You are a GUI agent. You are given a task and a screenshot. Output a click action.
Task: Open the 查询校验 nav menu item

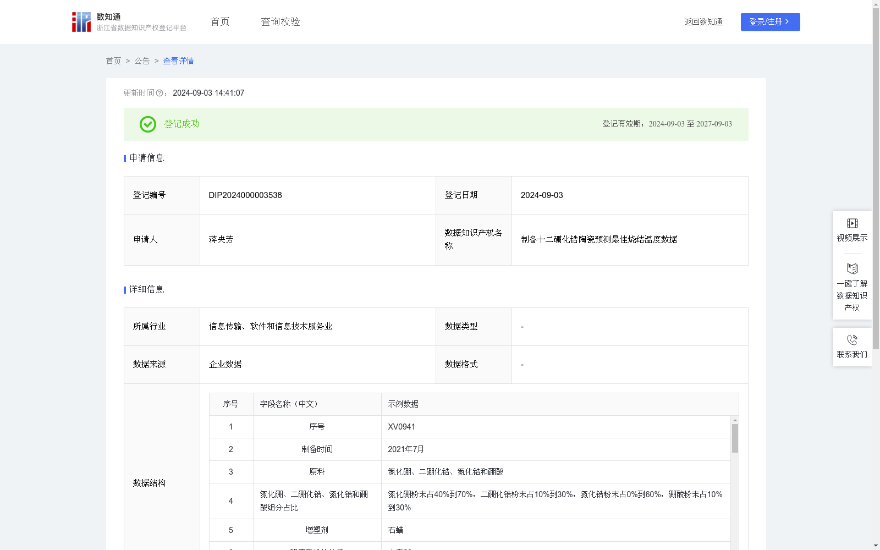click(x=280, y=22)
